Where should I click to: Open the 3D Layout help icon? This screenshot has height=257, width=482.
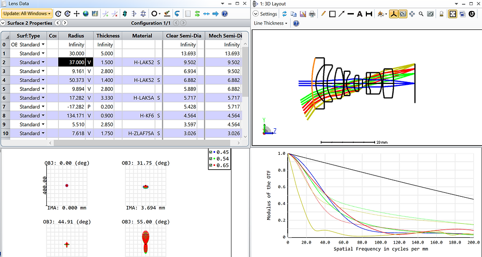coord(296,23)
